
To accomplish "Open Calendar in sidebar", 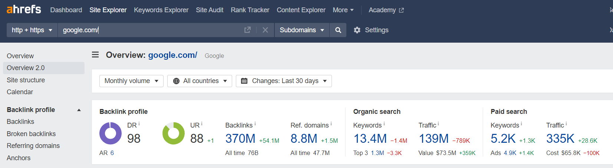I will (x=20, y=92).
